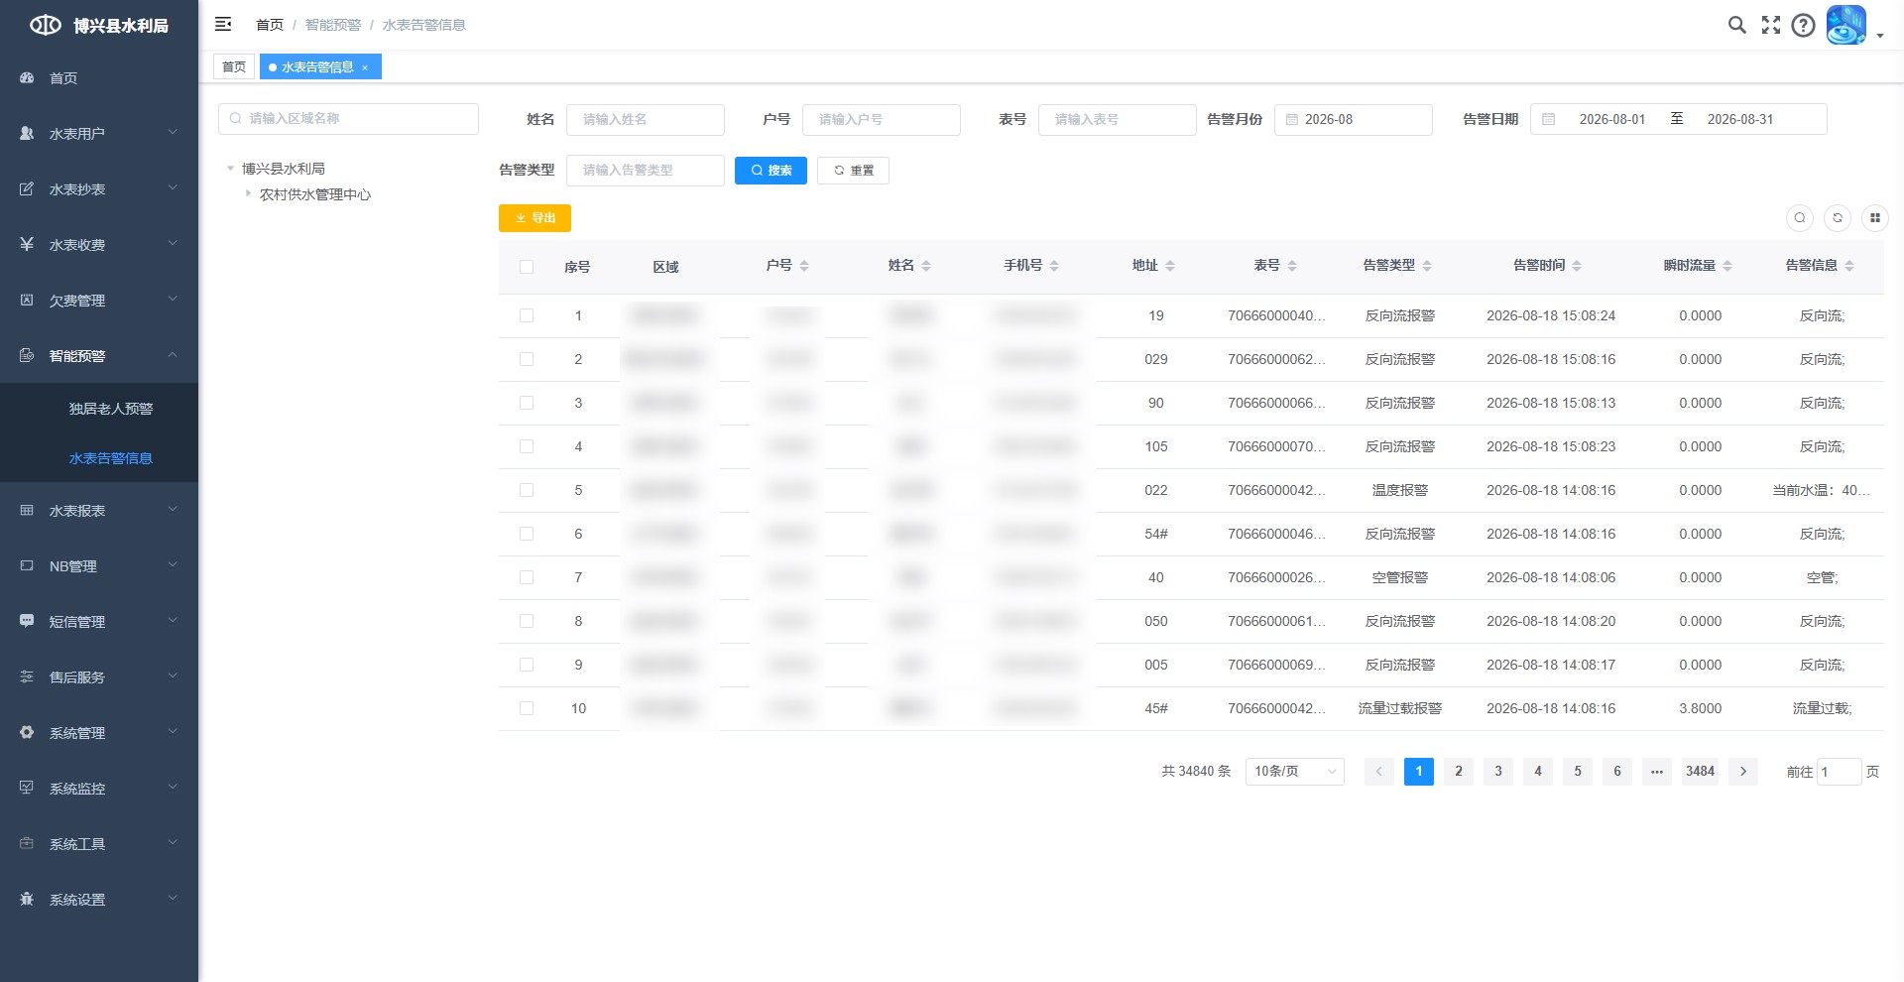Open column display settings grid icon
Image resolution: width=1904 pixels, height=982 pixels.
click(x=1874, y=217)
